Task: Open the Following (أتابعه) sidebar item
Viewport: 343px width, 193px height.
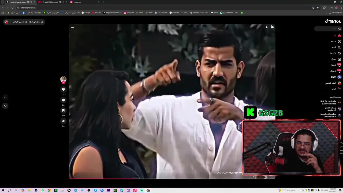Action: tap(336, 47)
